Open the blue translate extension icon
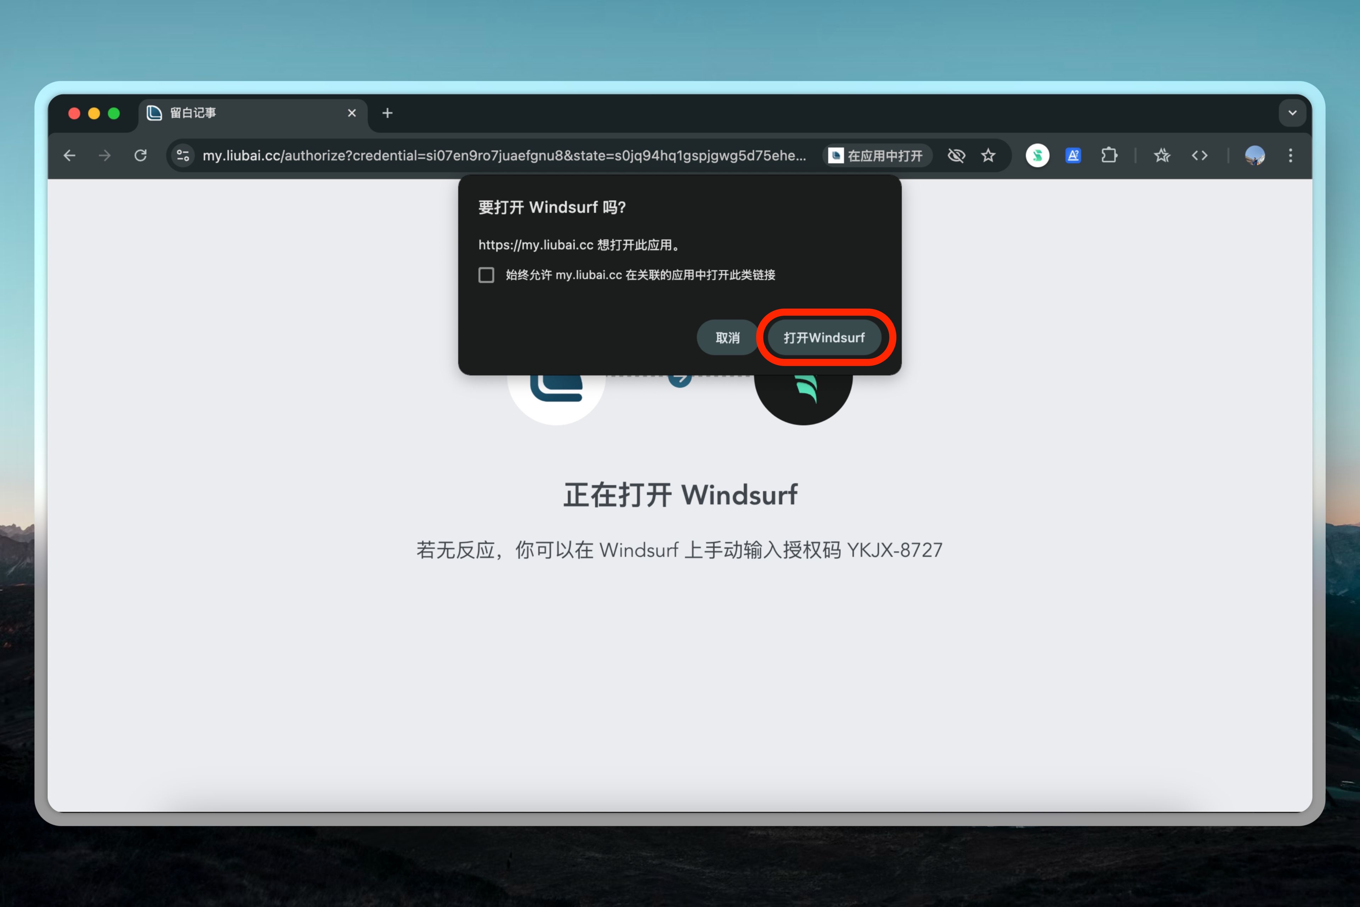The height and width of the screenshot is (907, 1360). click(x=1073, y=156)
